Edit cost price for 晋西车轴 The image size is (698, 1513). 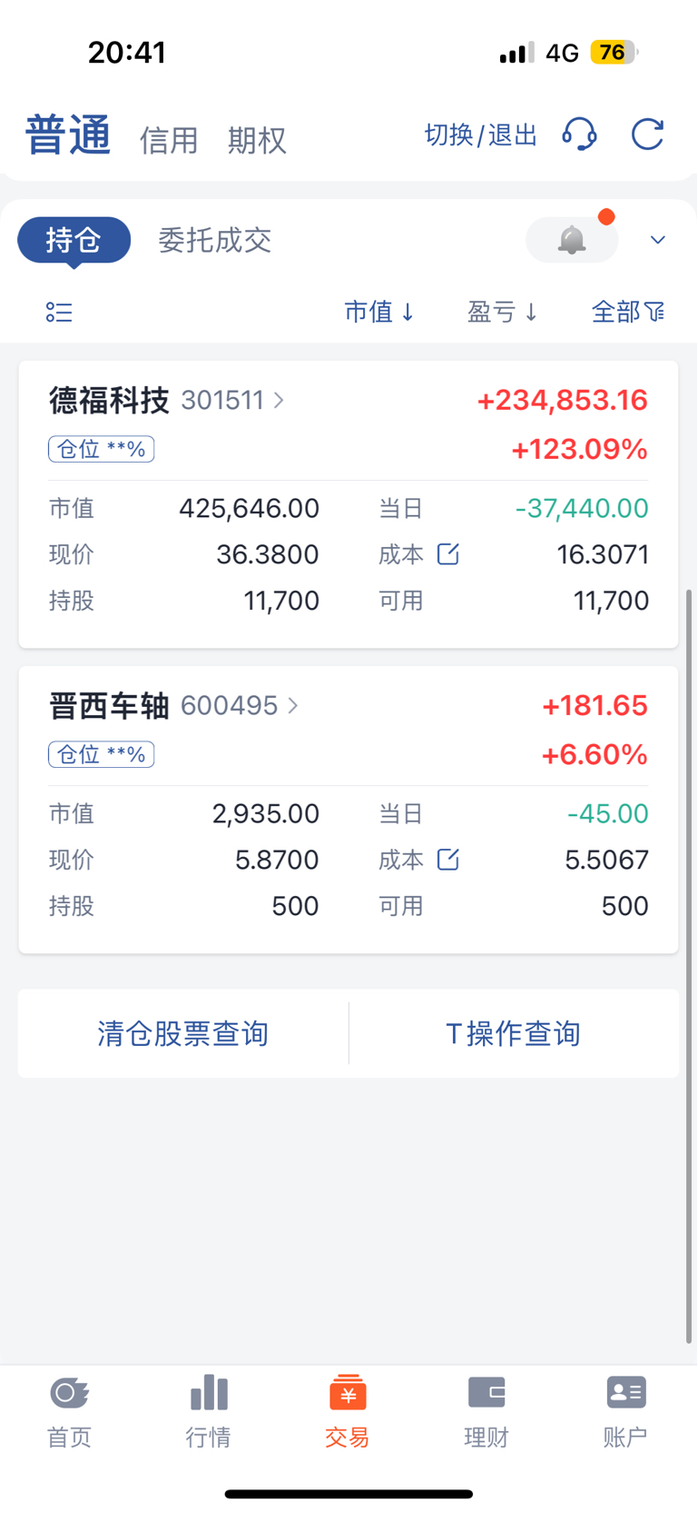pyautogui.click(x=448, y=859)
